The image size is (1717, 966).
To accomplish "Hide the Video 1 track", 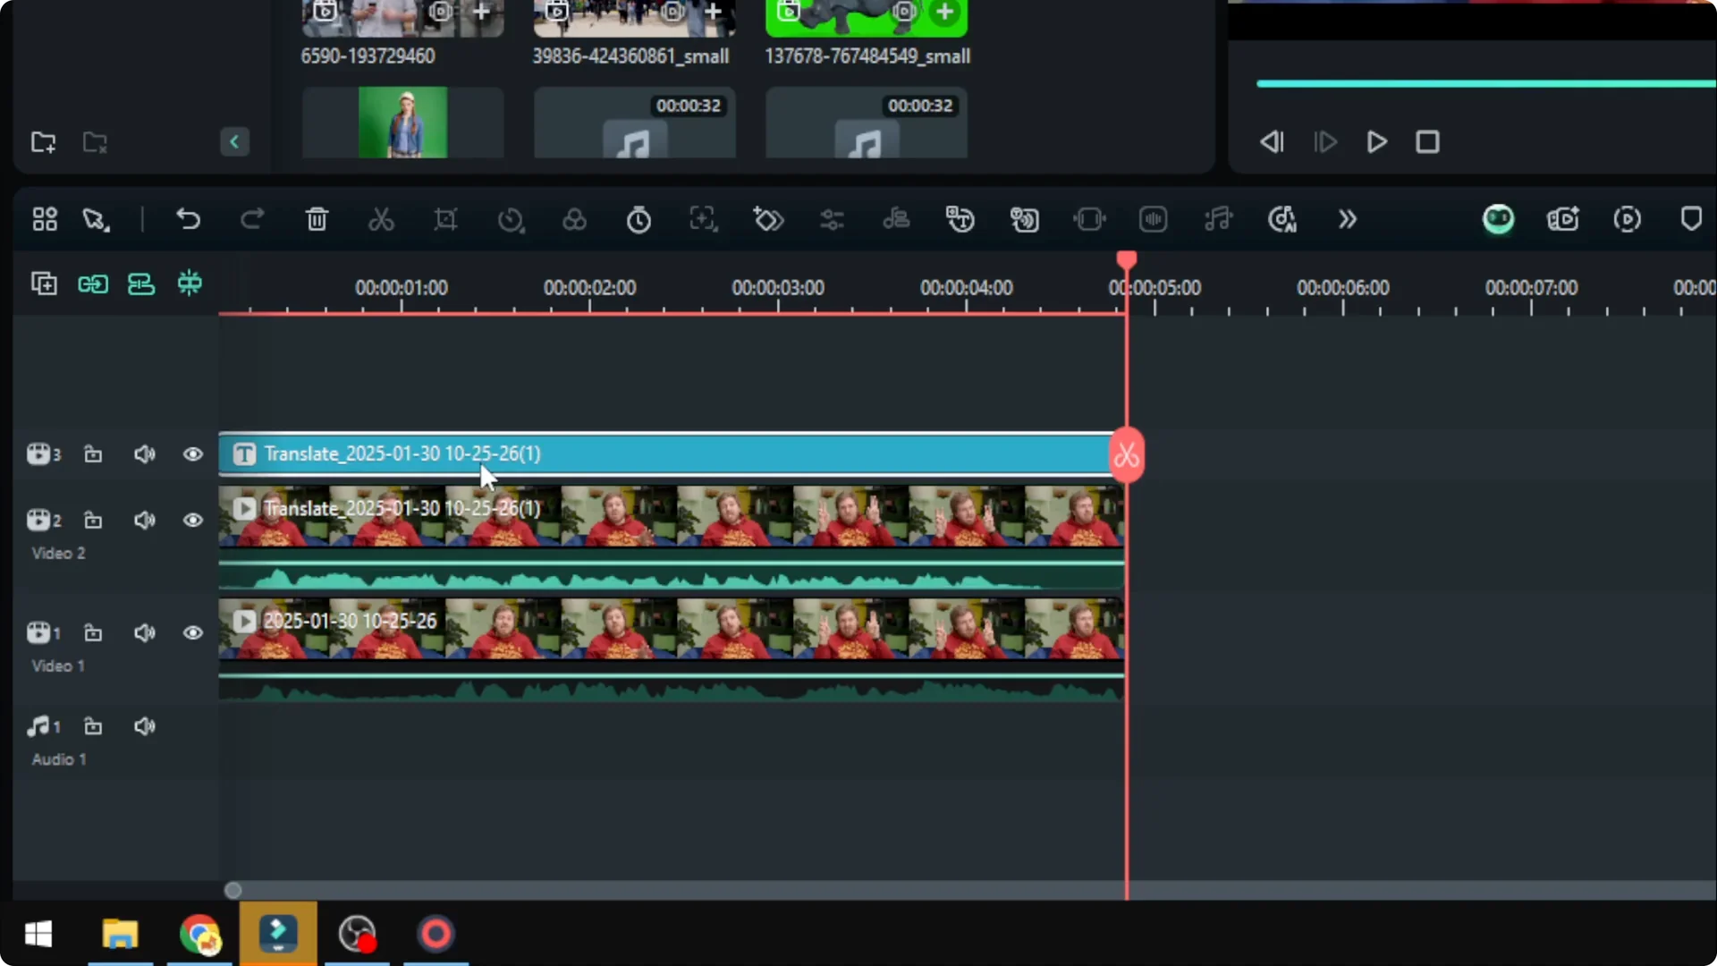I will [193, 632].
